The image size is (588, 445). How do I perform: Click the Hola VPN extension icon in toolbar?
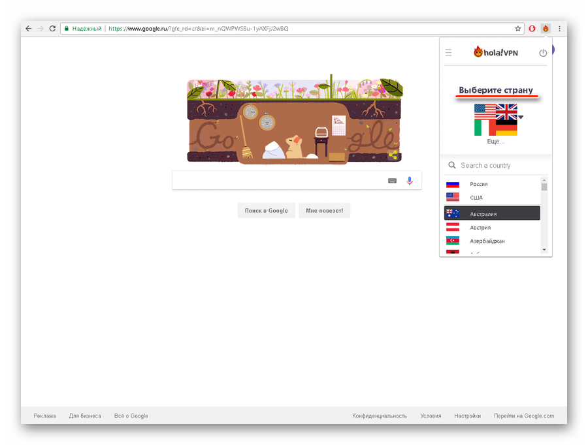546,29
